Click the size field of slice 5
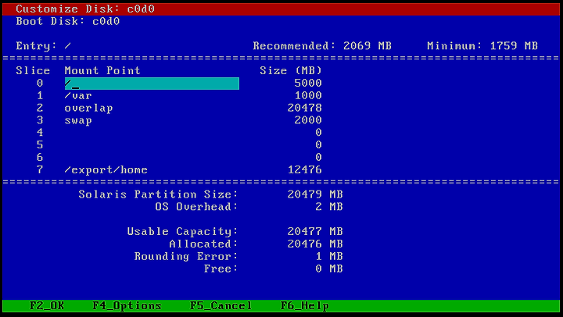This screenshot has height=317, width=563. [318, 145]
